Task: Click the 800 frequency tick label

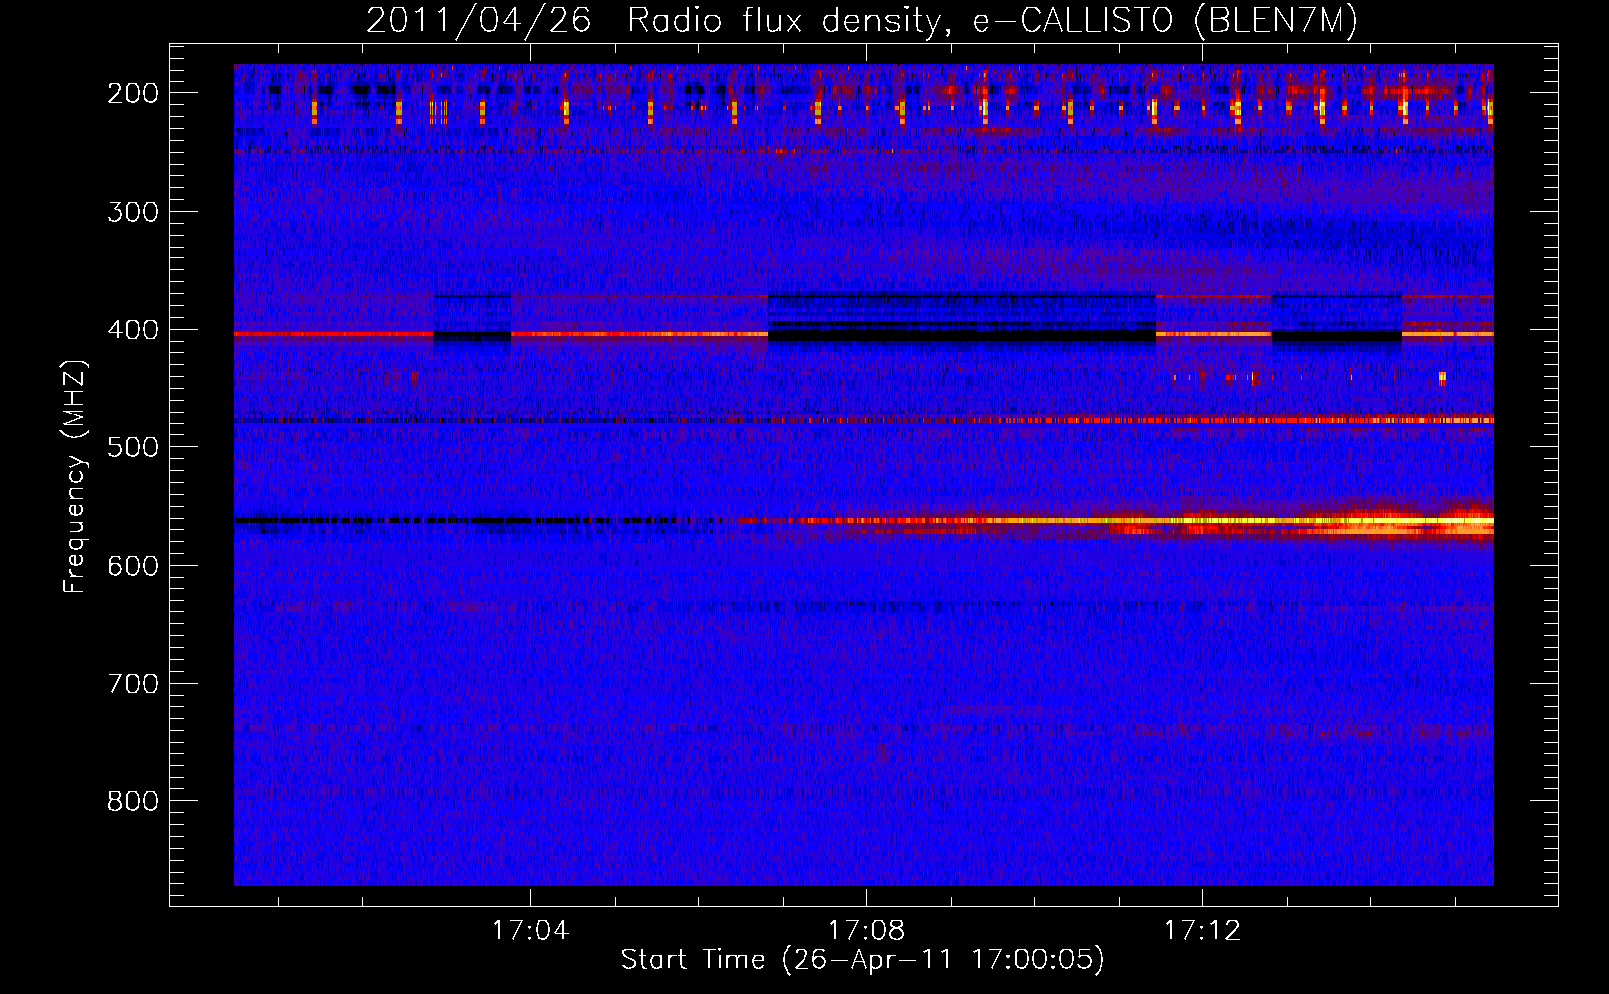Action: (133, 801)
